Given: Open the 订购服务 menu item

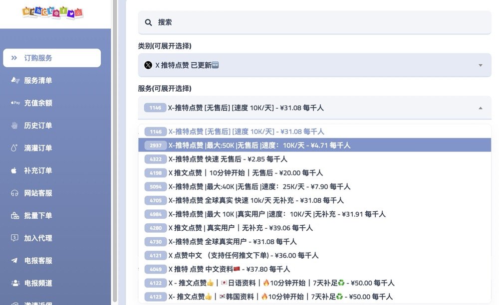Looking at the screenshot, I should click(x=52, y=58).
